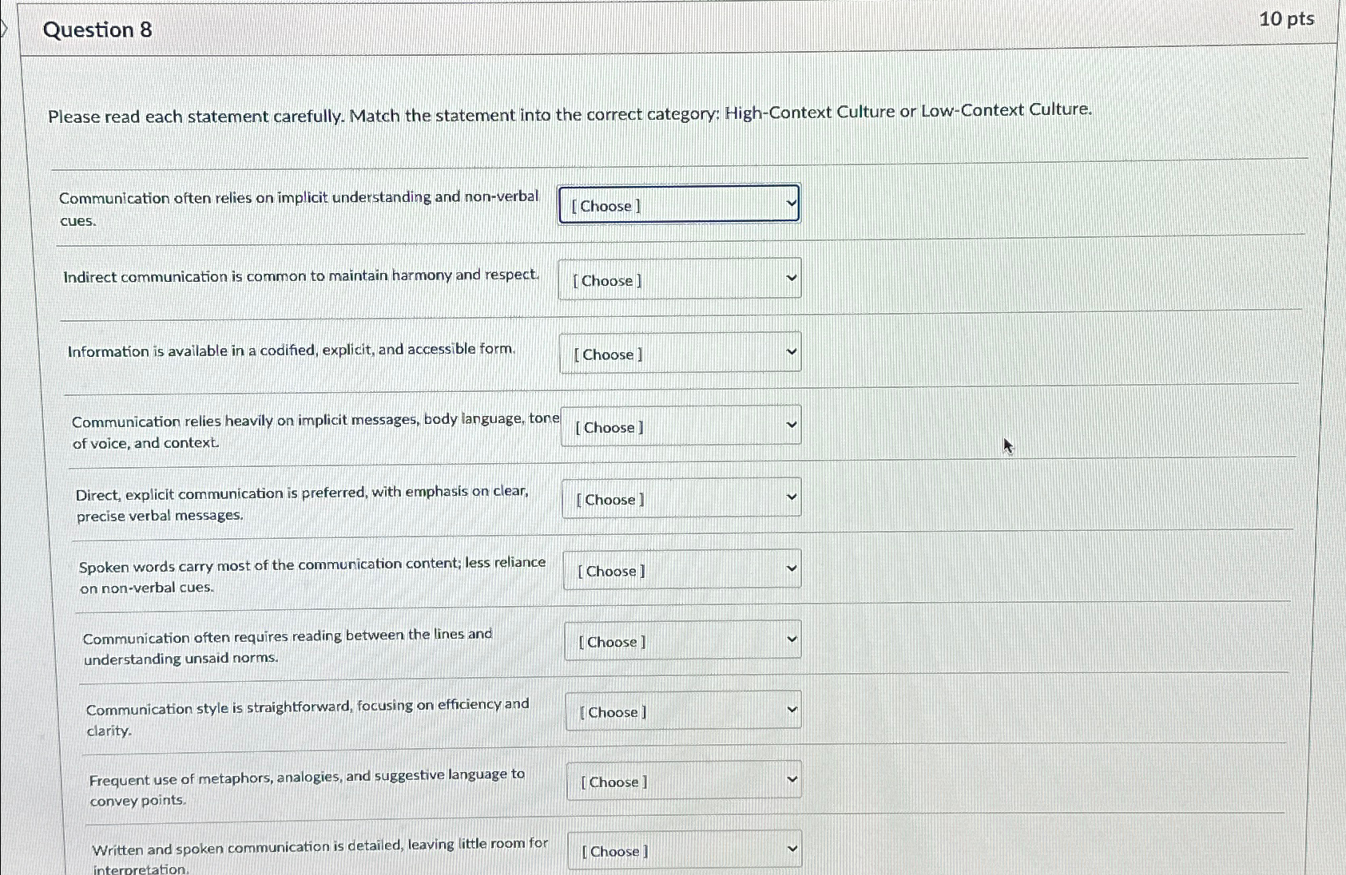
Task: Open dropdown for direct, explicit communication preferred
Action: pos(682,498)
